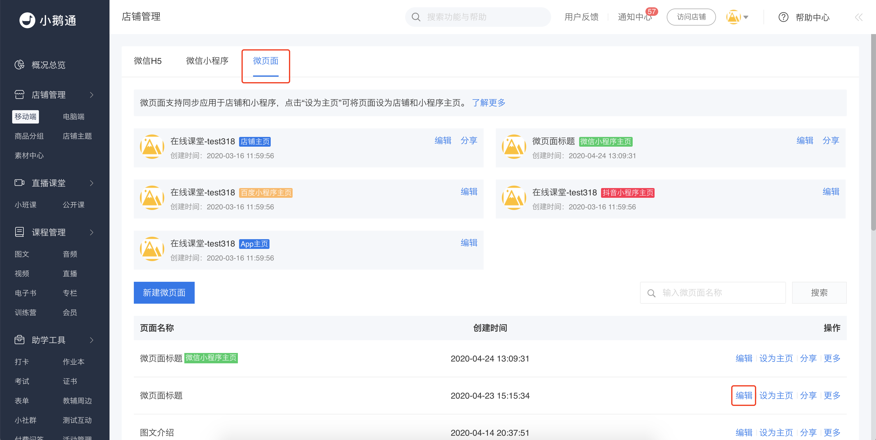Image resolution: width=876 pixels, height=440 pixels.
Task: Click the 输入微页面名称 search field
Action: (712, 293)
